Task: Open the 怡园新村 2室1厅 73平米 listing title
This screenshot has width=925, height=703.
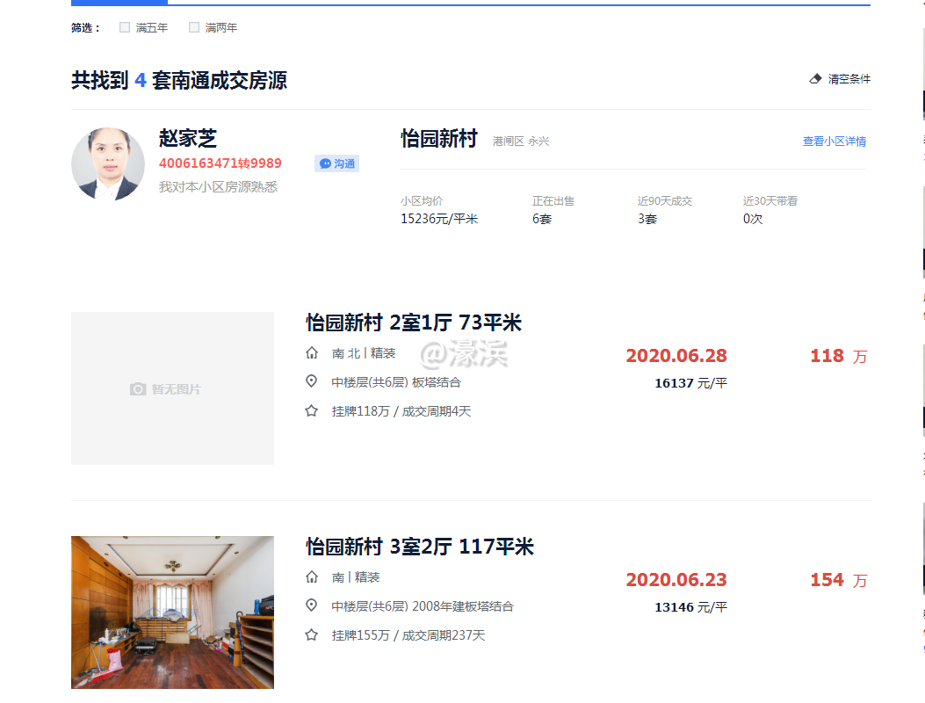Action: [413, 323]
